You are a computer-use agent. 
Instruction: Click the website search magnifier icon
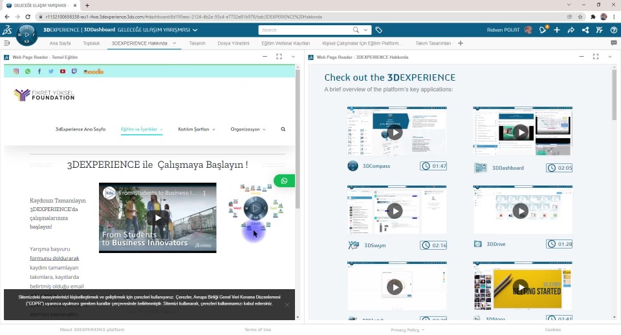pyautogui.click(x=283, y=129)
